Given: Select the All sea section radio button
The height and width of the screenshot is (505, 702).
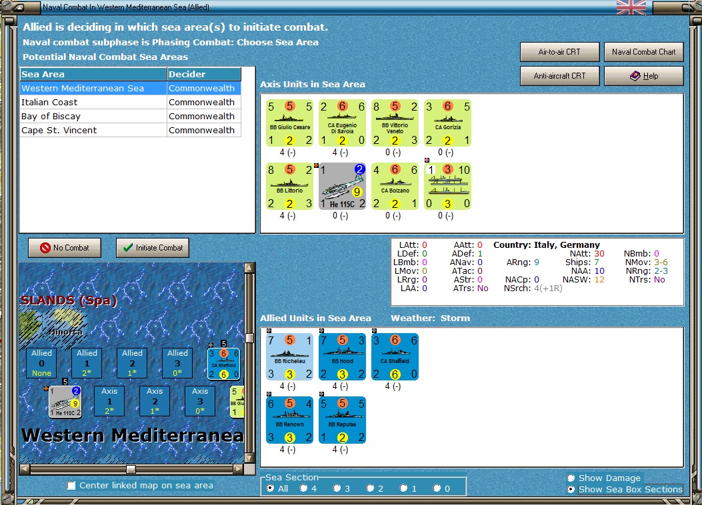Looking at the screenshot, I should click(271, 488).
